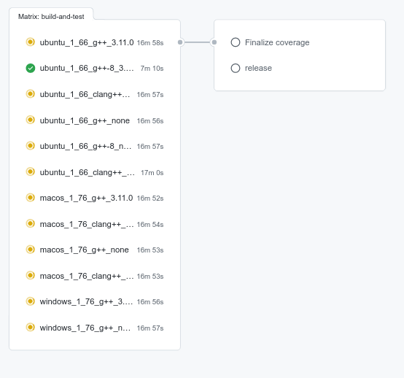Click status icon for ubuntu_1_66_g++_none

31,120
